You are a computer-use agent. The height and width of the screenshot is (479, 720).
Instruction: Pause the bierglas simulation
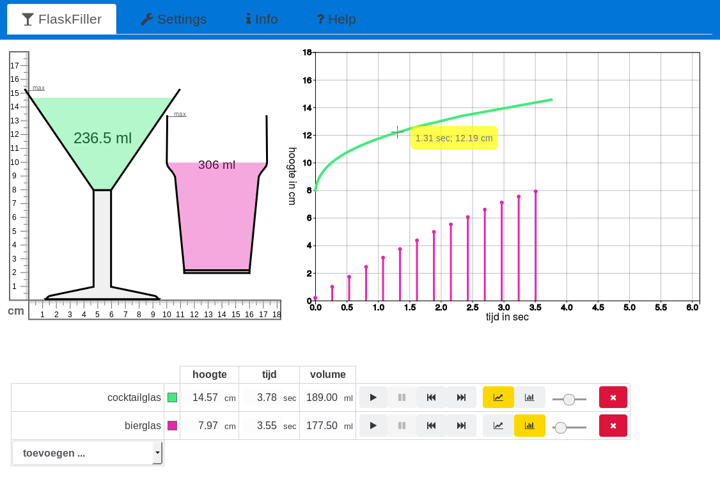[x=402, y=425]
